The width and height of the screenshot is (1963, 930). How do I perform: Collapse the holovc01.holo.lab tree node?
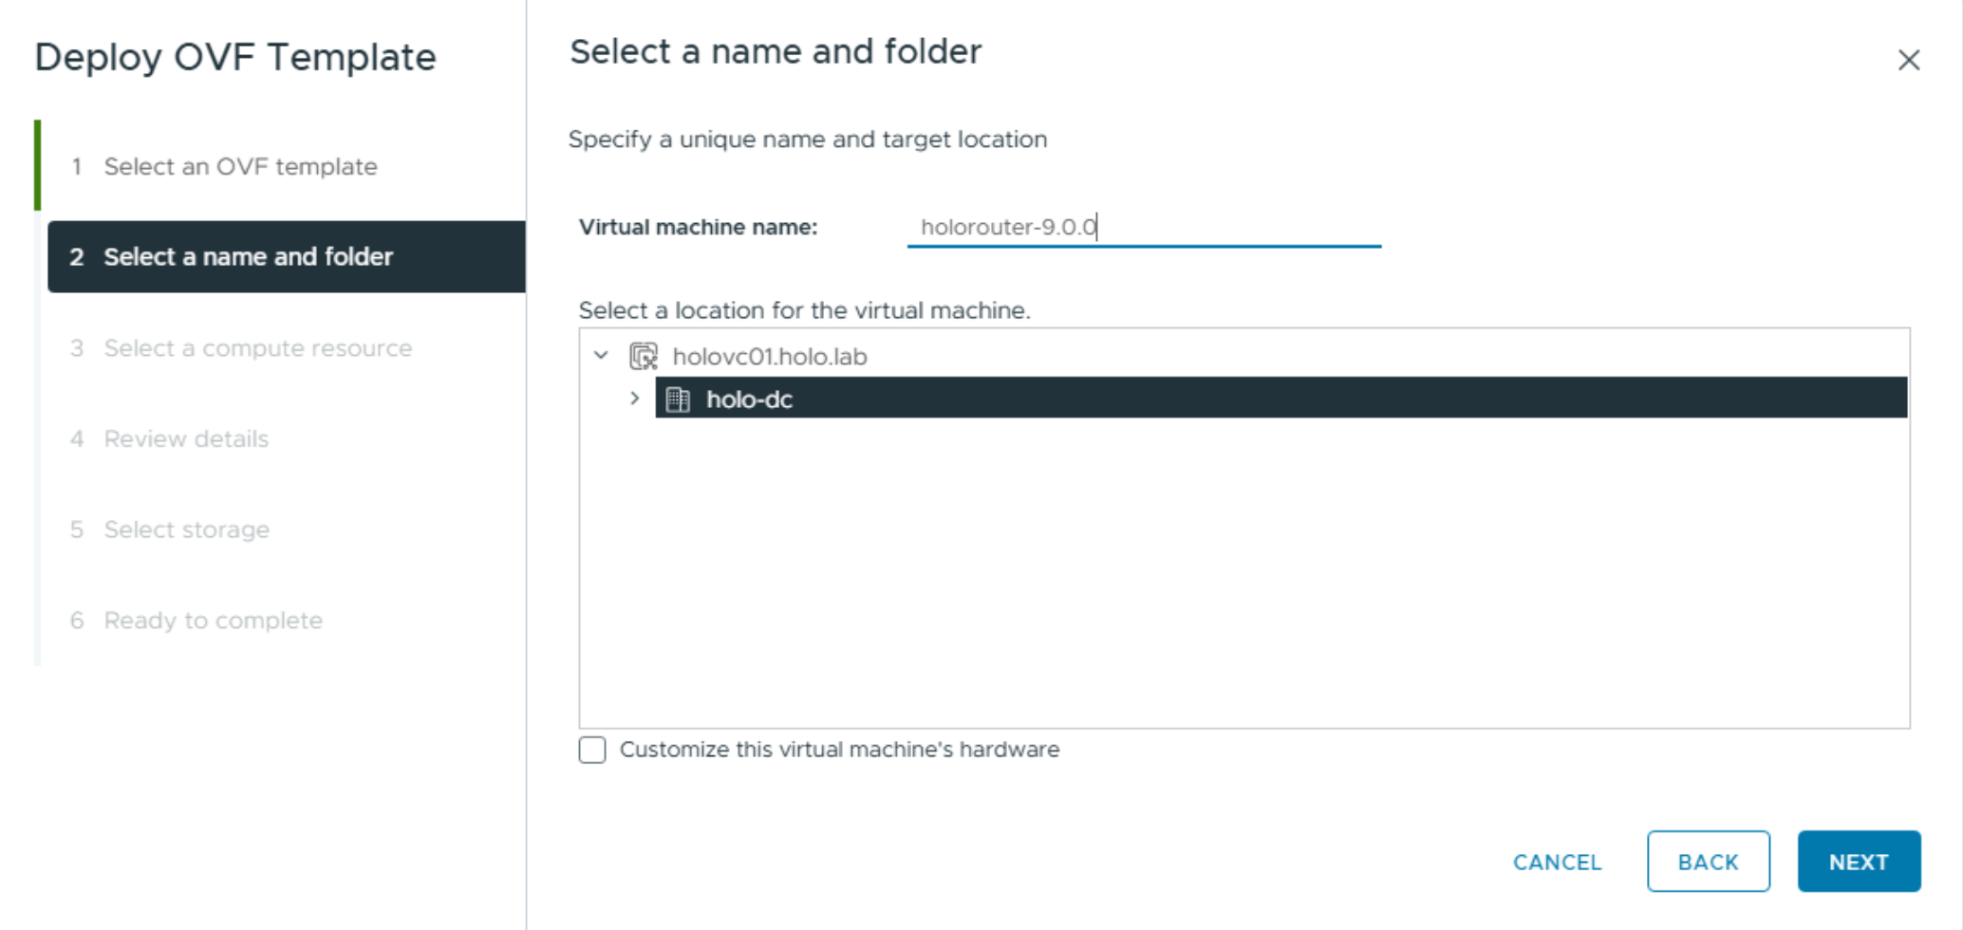[601, 356]
